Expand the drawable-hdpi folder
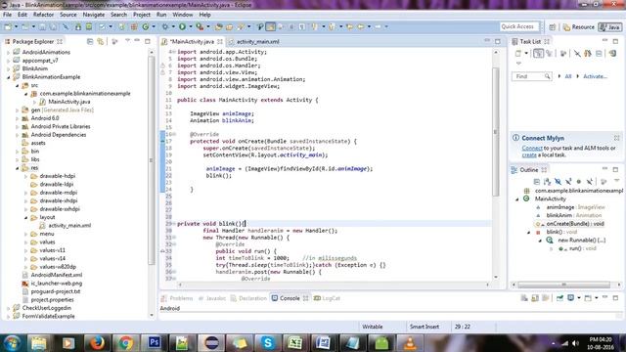 pyautogui.click(x=26, y=176)
